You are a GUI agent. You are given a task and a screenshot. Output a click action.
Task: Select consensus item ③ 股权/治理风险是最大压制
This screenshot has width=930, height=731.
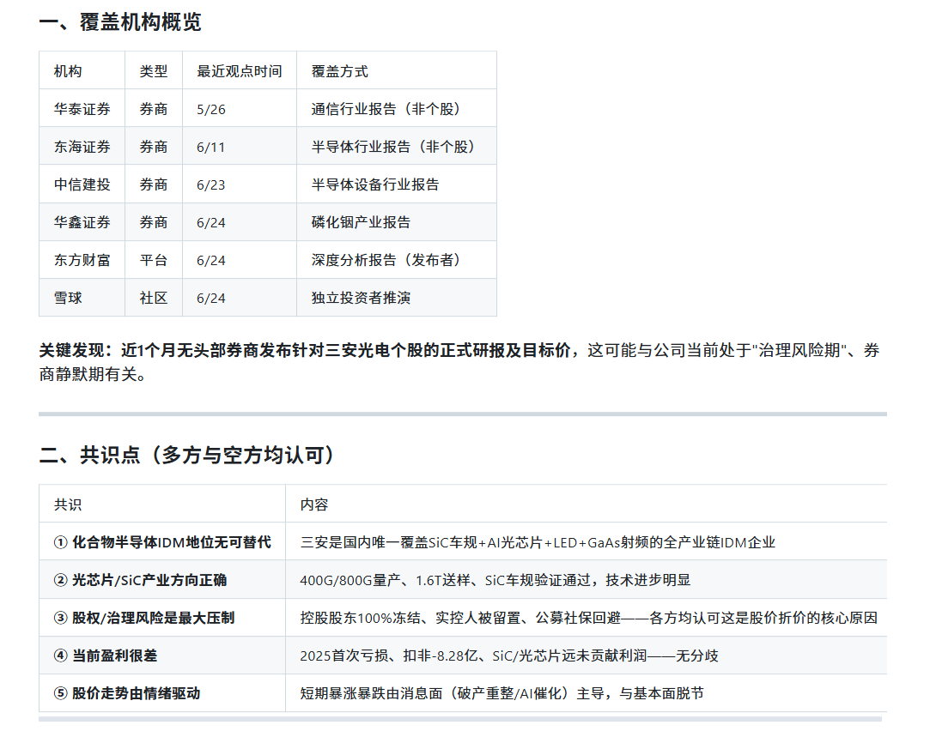click(x=144, y=618)
